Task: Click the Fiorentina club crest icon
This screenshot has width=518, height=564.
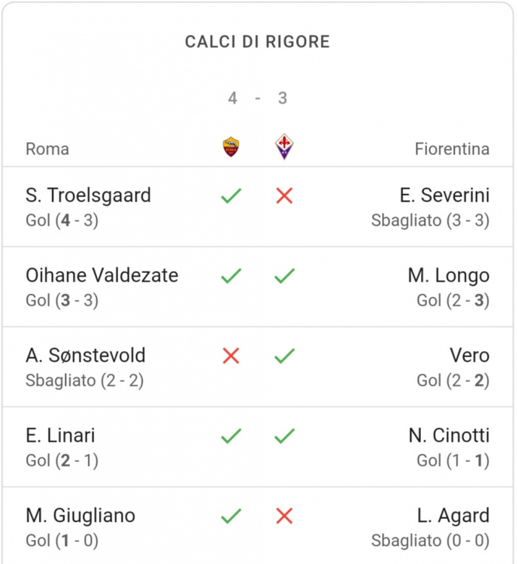Action: point(284,147)
